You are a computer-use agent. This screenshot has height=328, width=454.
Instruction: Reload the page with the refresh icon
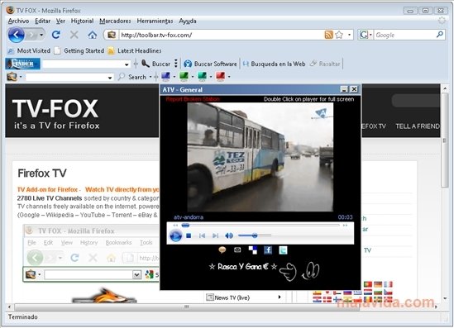coord(56,35)
